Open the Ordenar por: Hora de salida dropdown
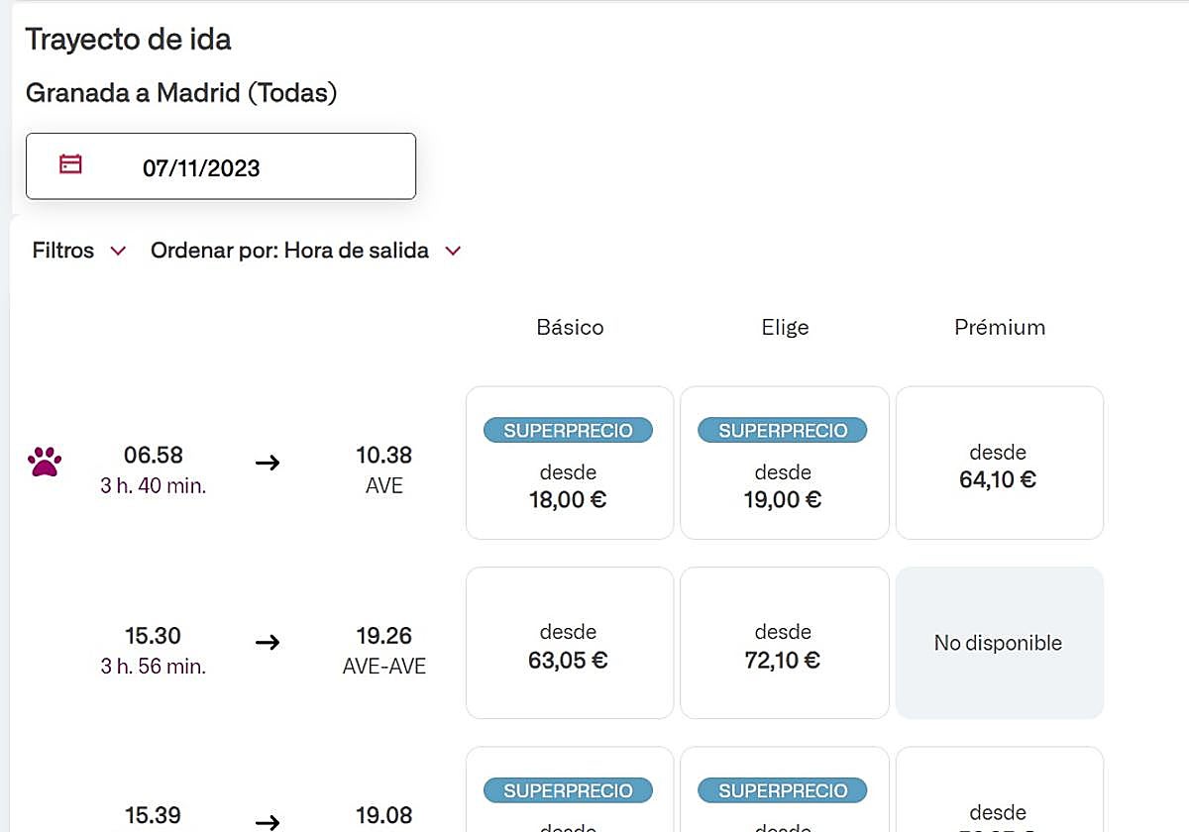This screenshot has height=832, width=1189. 289,251
